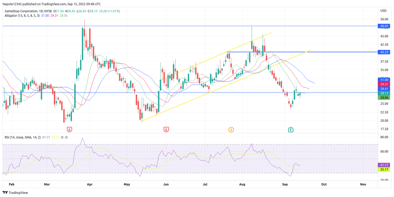The width and height of the screenshot is (394, 197).
Task: Click the red 29.31 Alligator teeth label
Action: pos(384,84)
